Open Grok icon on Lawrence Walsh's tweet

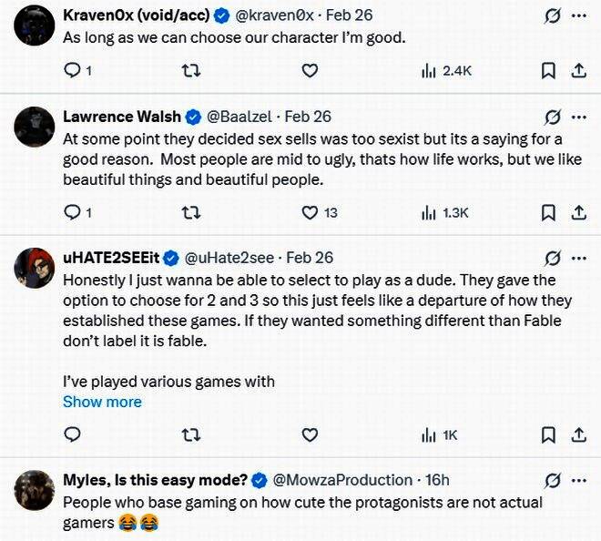552,117
